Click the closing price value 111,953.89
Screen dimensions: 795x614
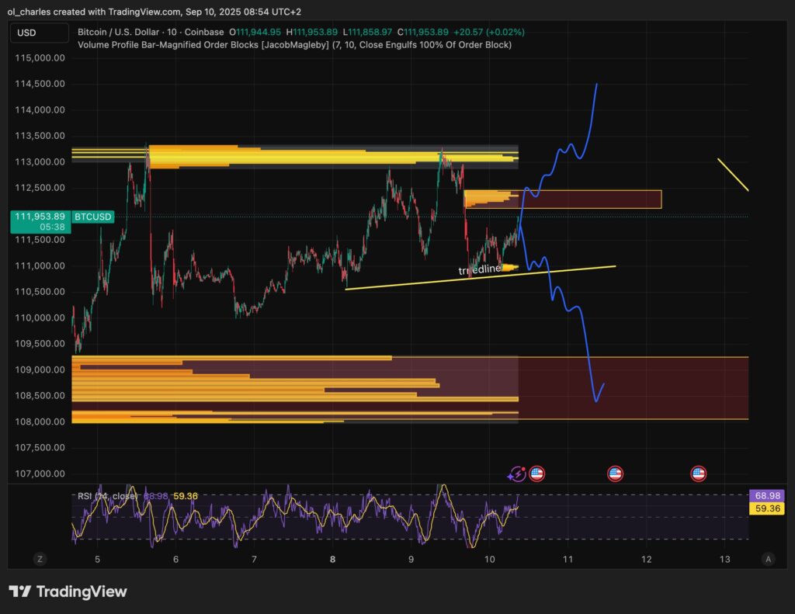(x=422, y=33)
